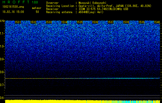Click the 0.6 frequency axis label
The width and height of the screenshot is (162, 103).
[x=2, y=98]
